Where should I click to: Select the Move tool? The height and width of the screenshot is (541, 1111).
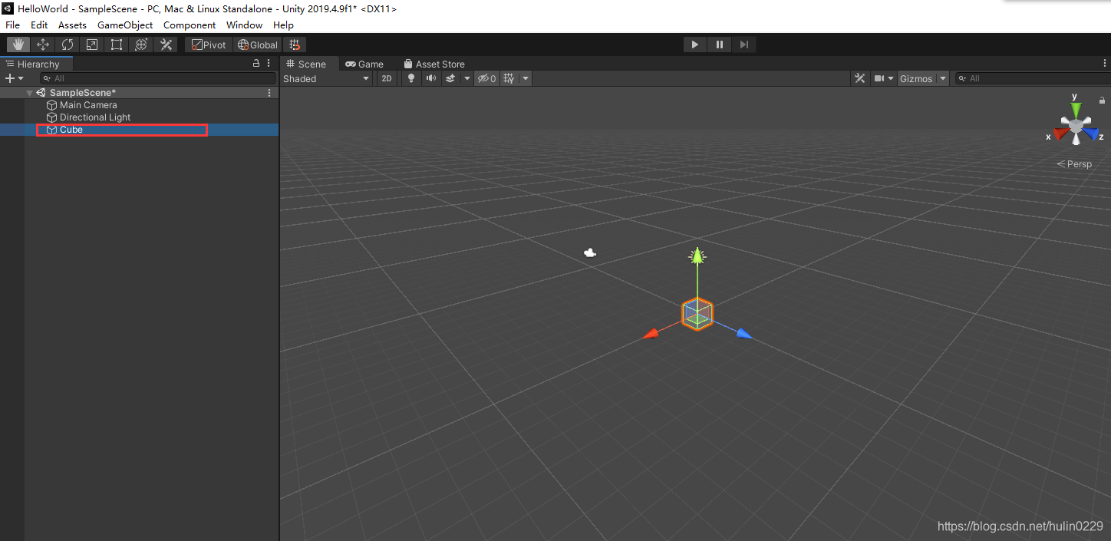pyautogui.click(x=43, y=45)
